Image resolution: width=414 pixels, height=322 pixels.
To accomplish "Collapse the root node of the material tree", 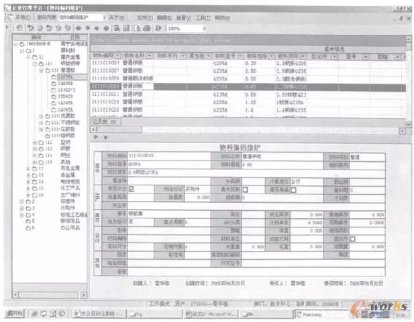I will pyautogui.click(x=15, y=44).
